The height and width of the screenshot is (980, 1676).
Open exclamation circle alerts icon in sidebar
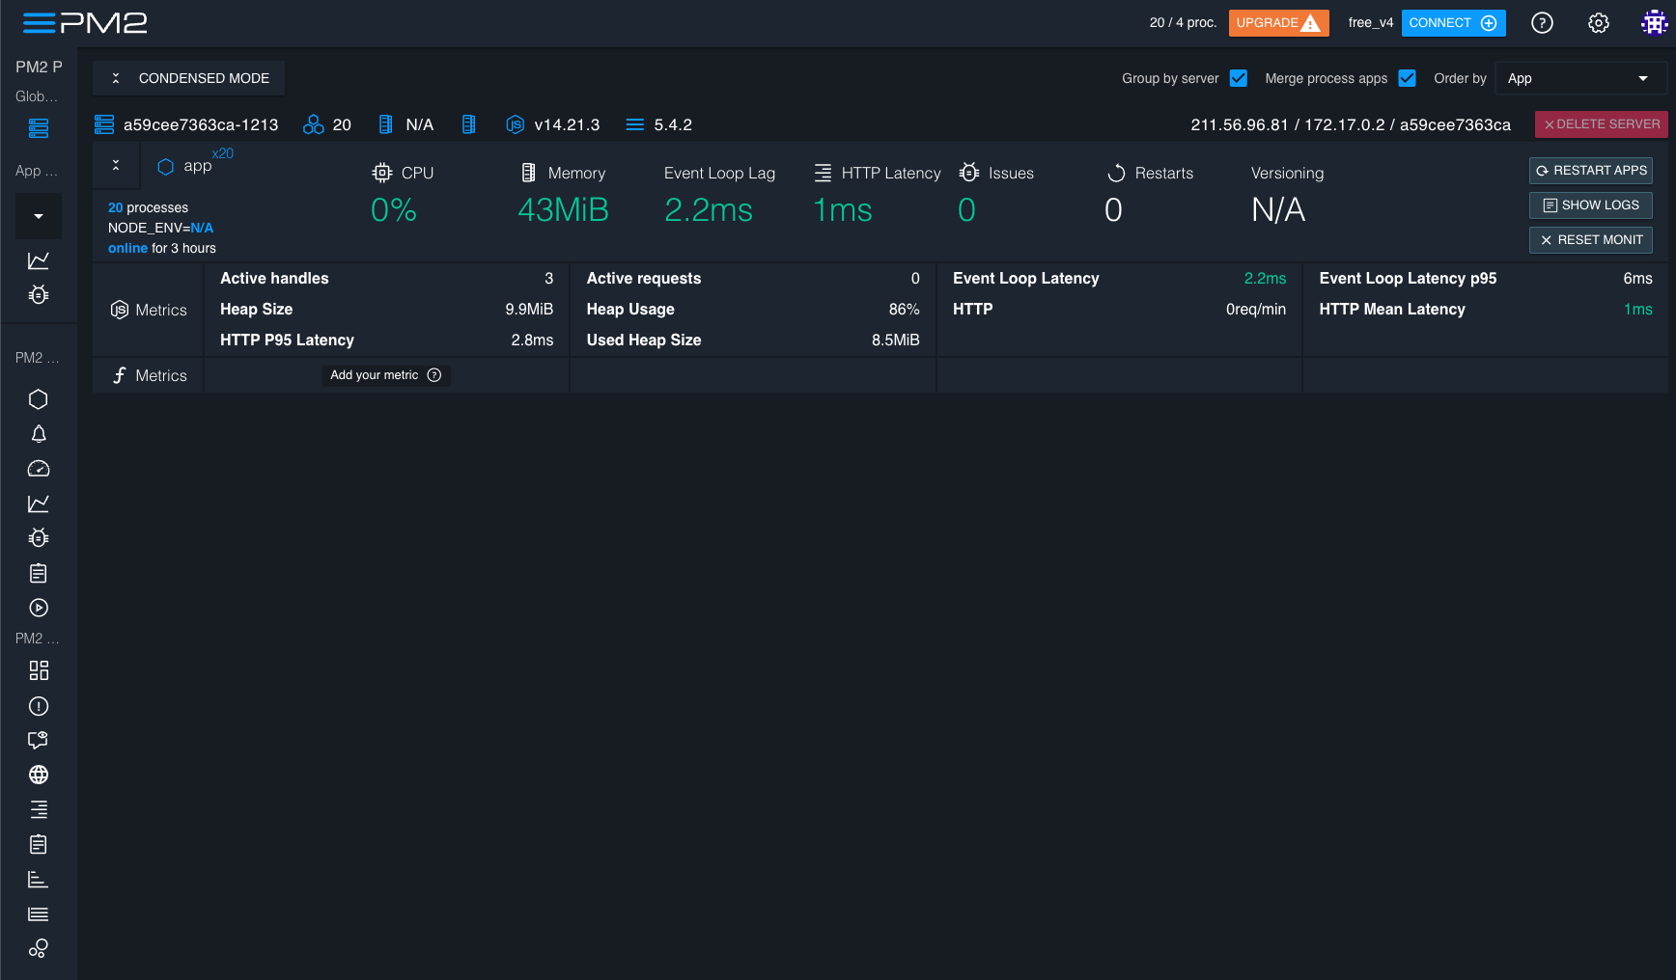pyautogui.click(x=39, y=706)
